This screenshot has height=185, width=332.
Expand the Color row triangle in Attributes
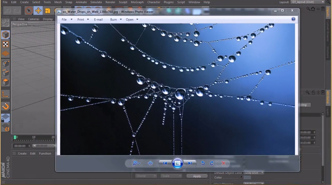(241, 177)
